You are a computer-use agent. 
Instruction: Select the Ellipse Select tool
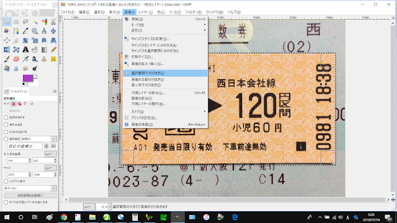point(16,22)
